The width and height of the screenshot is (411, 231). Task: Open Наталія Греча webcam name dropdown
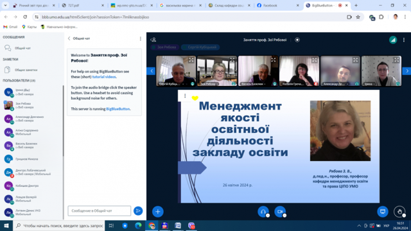point(294,84)
